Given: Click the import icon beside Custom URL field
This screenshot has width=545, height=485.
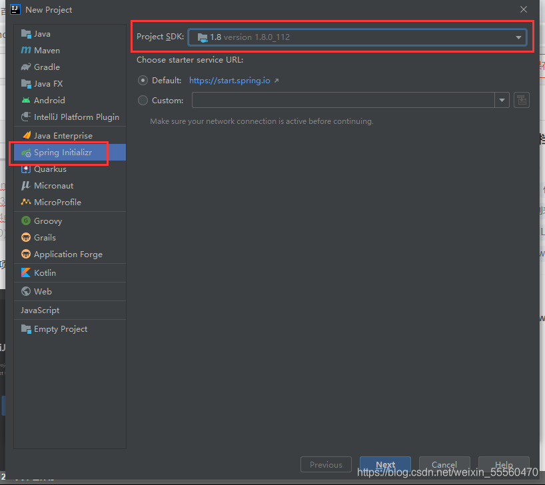Looking at the screenshot, I should click(x=522, y=100).
